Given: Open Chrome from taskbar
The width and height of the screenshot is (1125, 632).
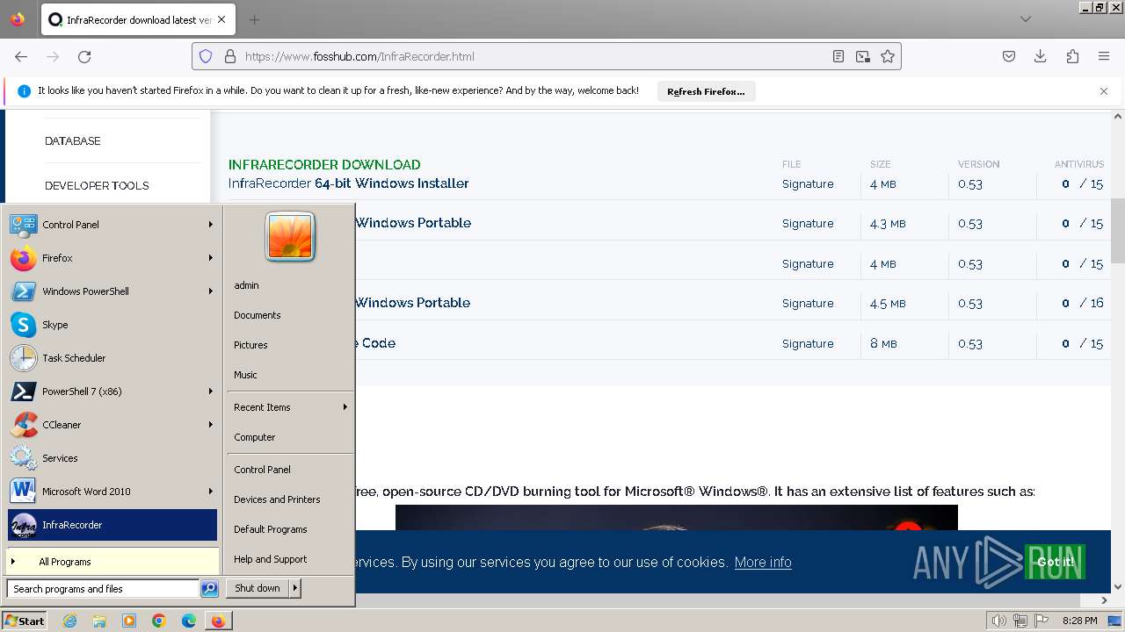Looking at the screenshot, I should pos(159,621).
